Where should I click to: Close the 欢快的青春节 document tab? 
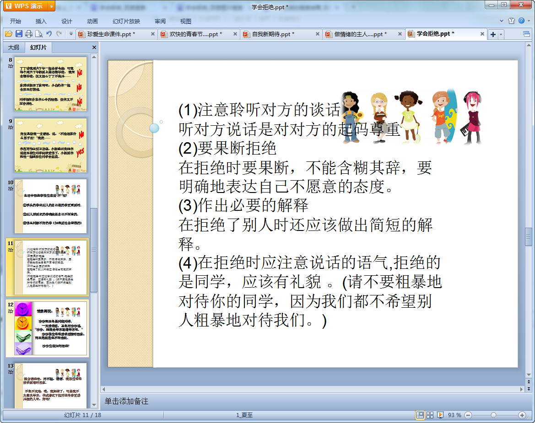(235, 34)
